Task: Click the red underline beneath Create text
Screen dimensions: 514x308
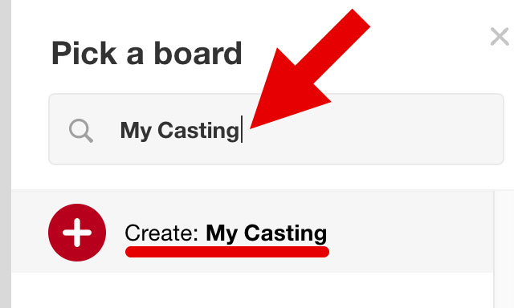Action: pos(226,252)
